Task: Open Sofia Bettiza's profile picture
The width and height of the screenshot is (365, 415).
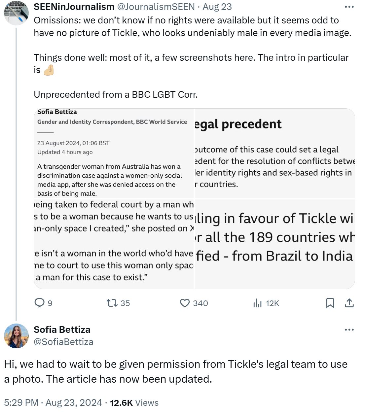Action: (x=16, y=336)
